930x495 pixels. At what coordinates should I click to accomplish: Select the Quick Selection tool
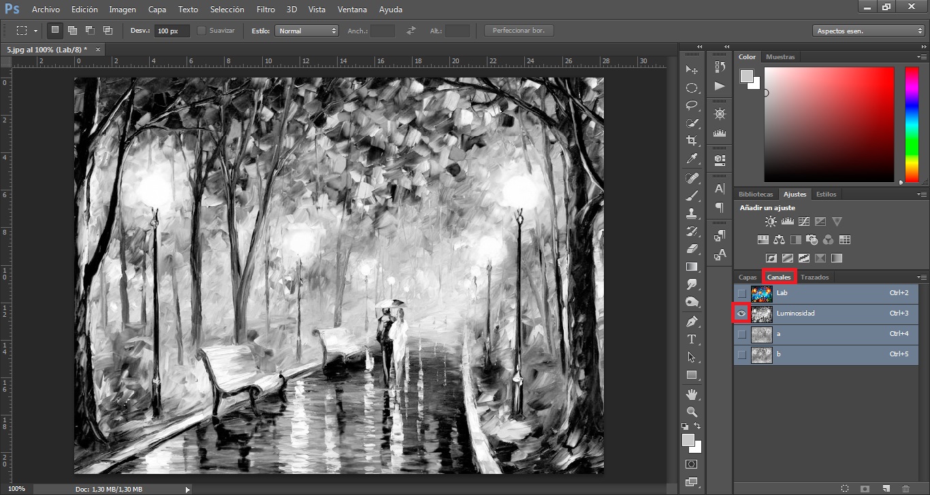(x=692, y=123)
